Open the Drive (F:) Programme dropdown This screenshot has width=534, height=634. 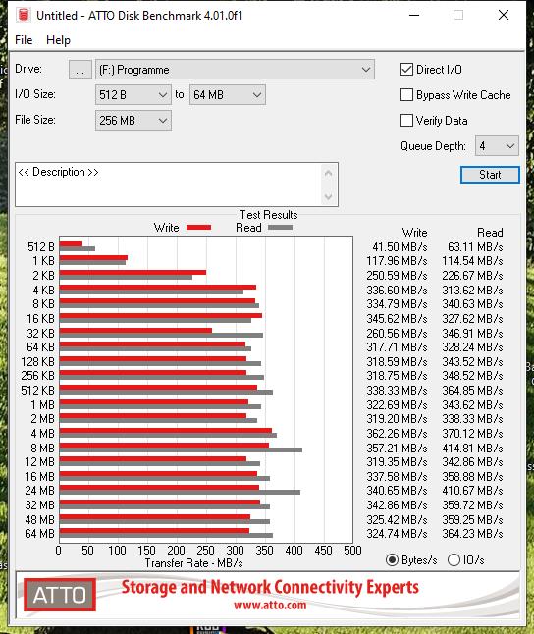[235, 70]
